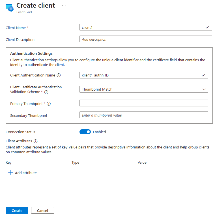Click info icon beside Client Attributes

(36, 141)
